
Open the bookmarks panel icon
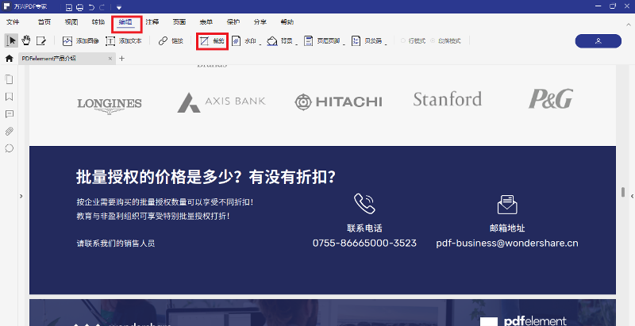(x=9, y=97)
